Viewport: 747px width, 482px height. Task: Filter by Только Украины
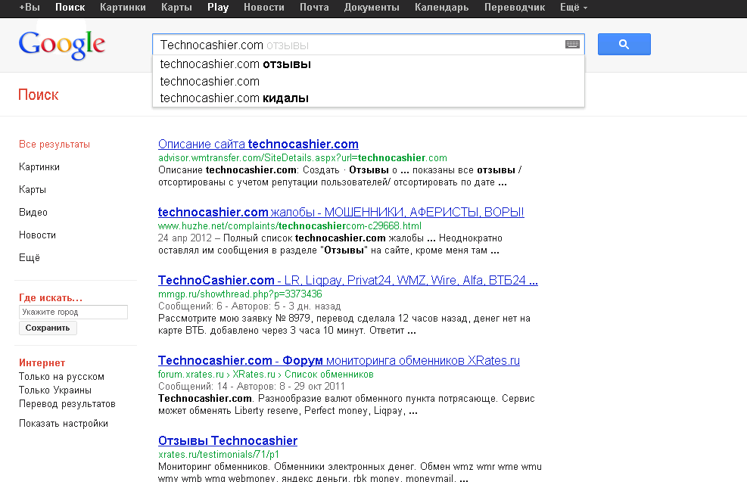click(x=55, y=390)
